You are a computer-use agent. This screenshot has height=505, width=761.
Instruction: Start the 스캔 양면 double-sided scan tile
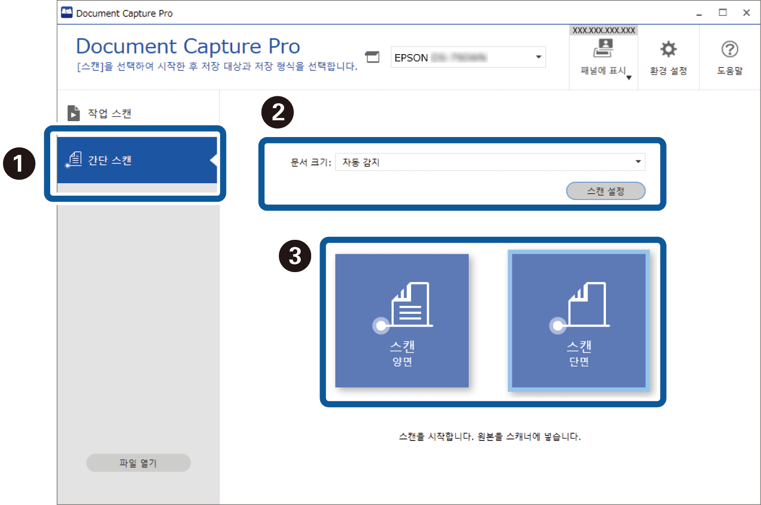pyautogui.click(x=402, y=320)
